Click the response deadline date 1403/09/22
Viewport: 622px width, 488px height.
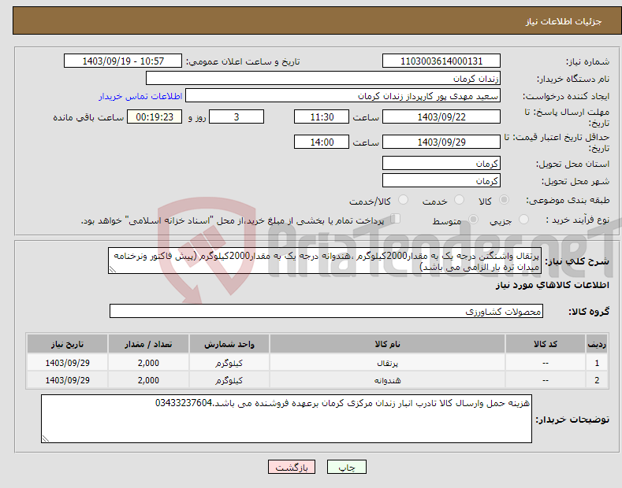tap(441, 116)
